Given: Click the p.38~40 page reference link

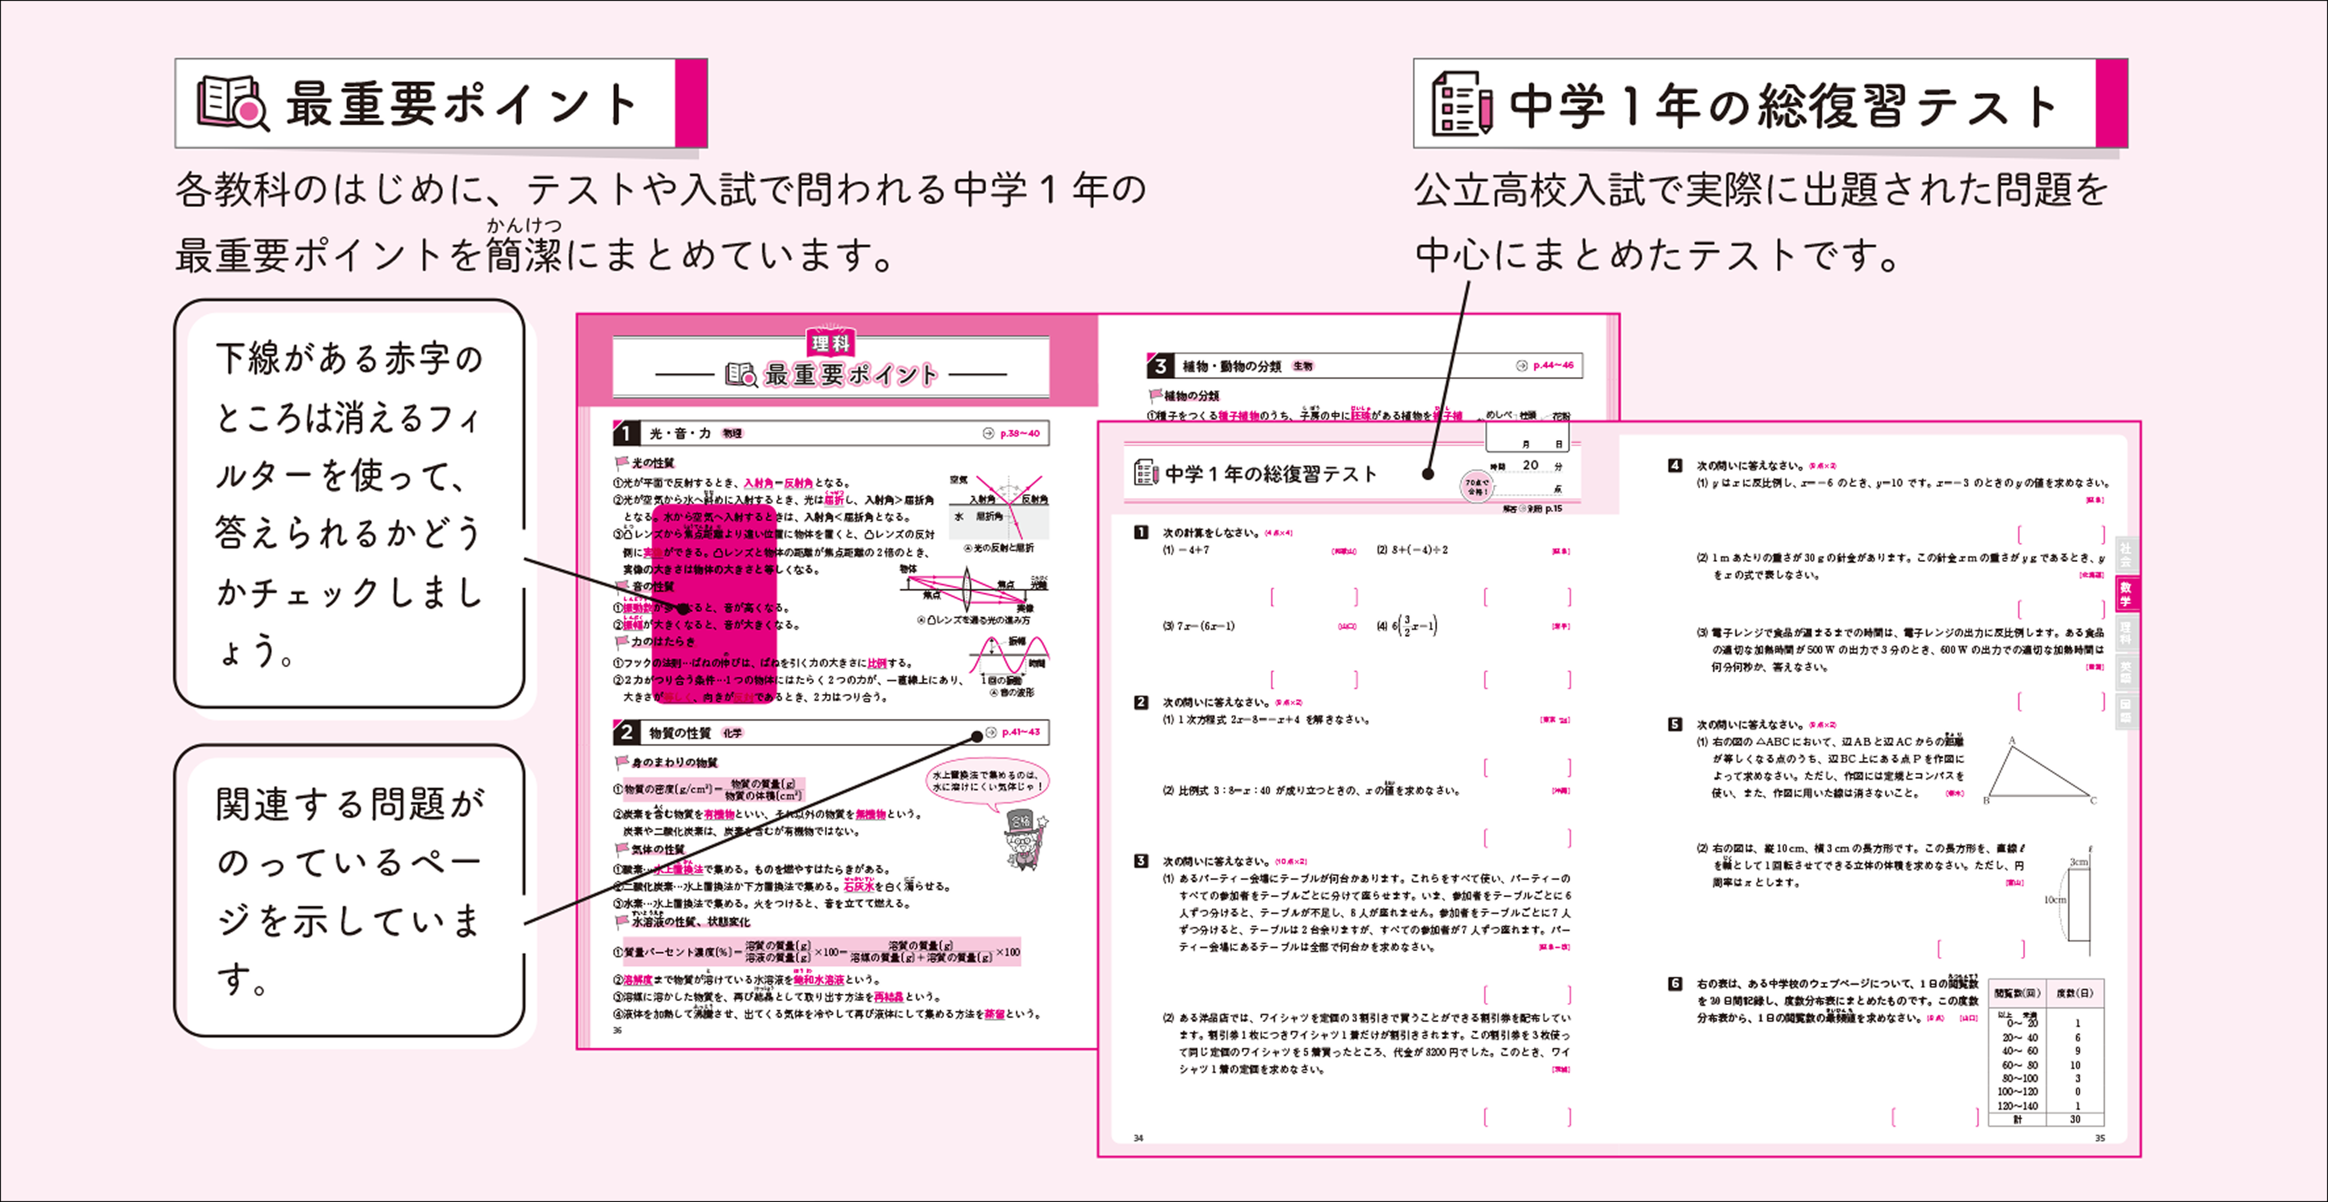Looking at the screenshot, I should click(1020, 434).
